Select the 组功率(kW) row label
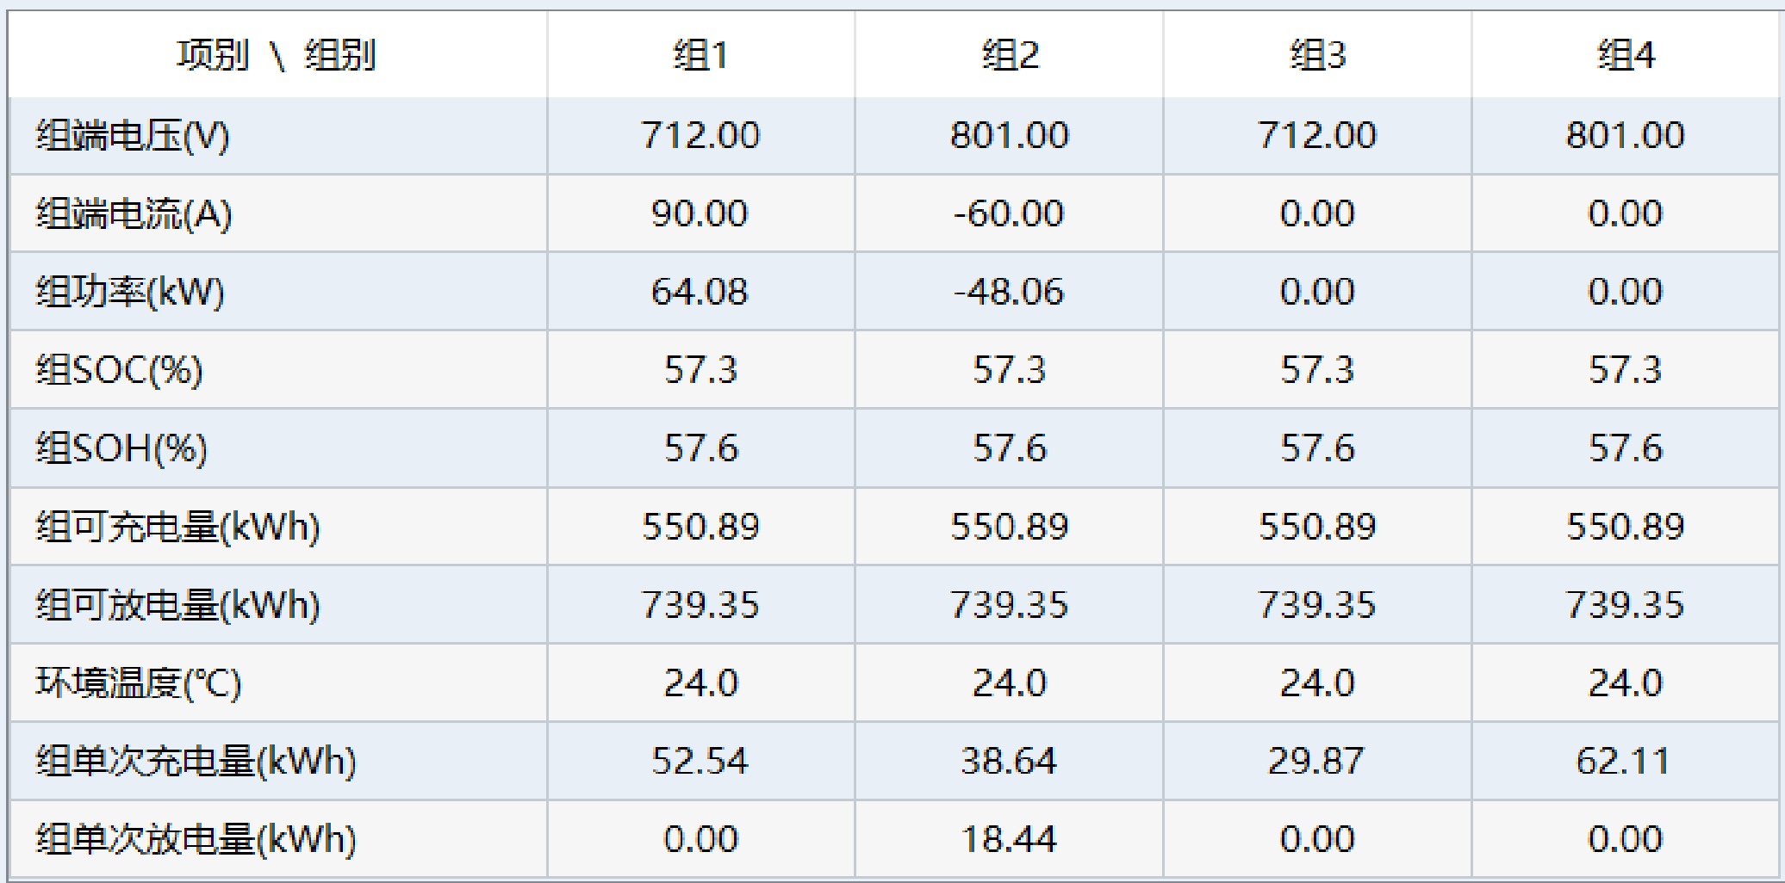This screenshot has height=883, width=1785. 129,292
